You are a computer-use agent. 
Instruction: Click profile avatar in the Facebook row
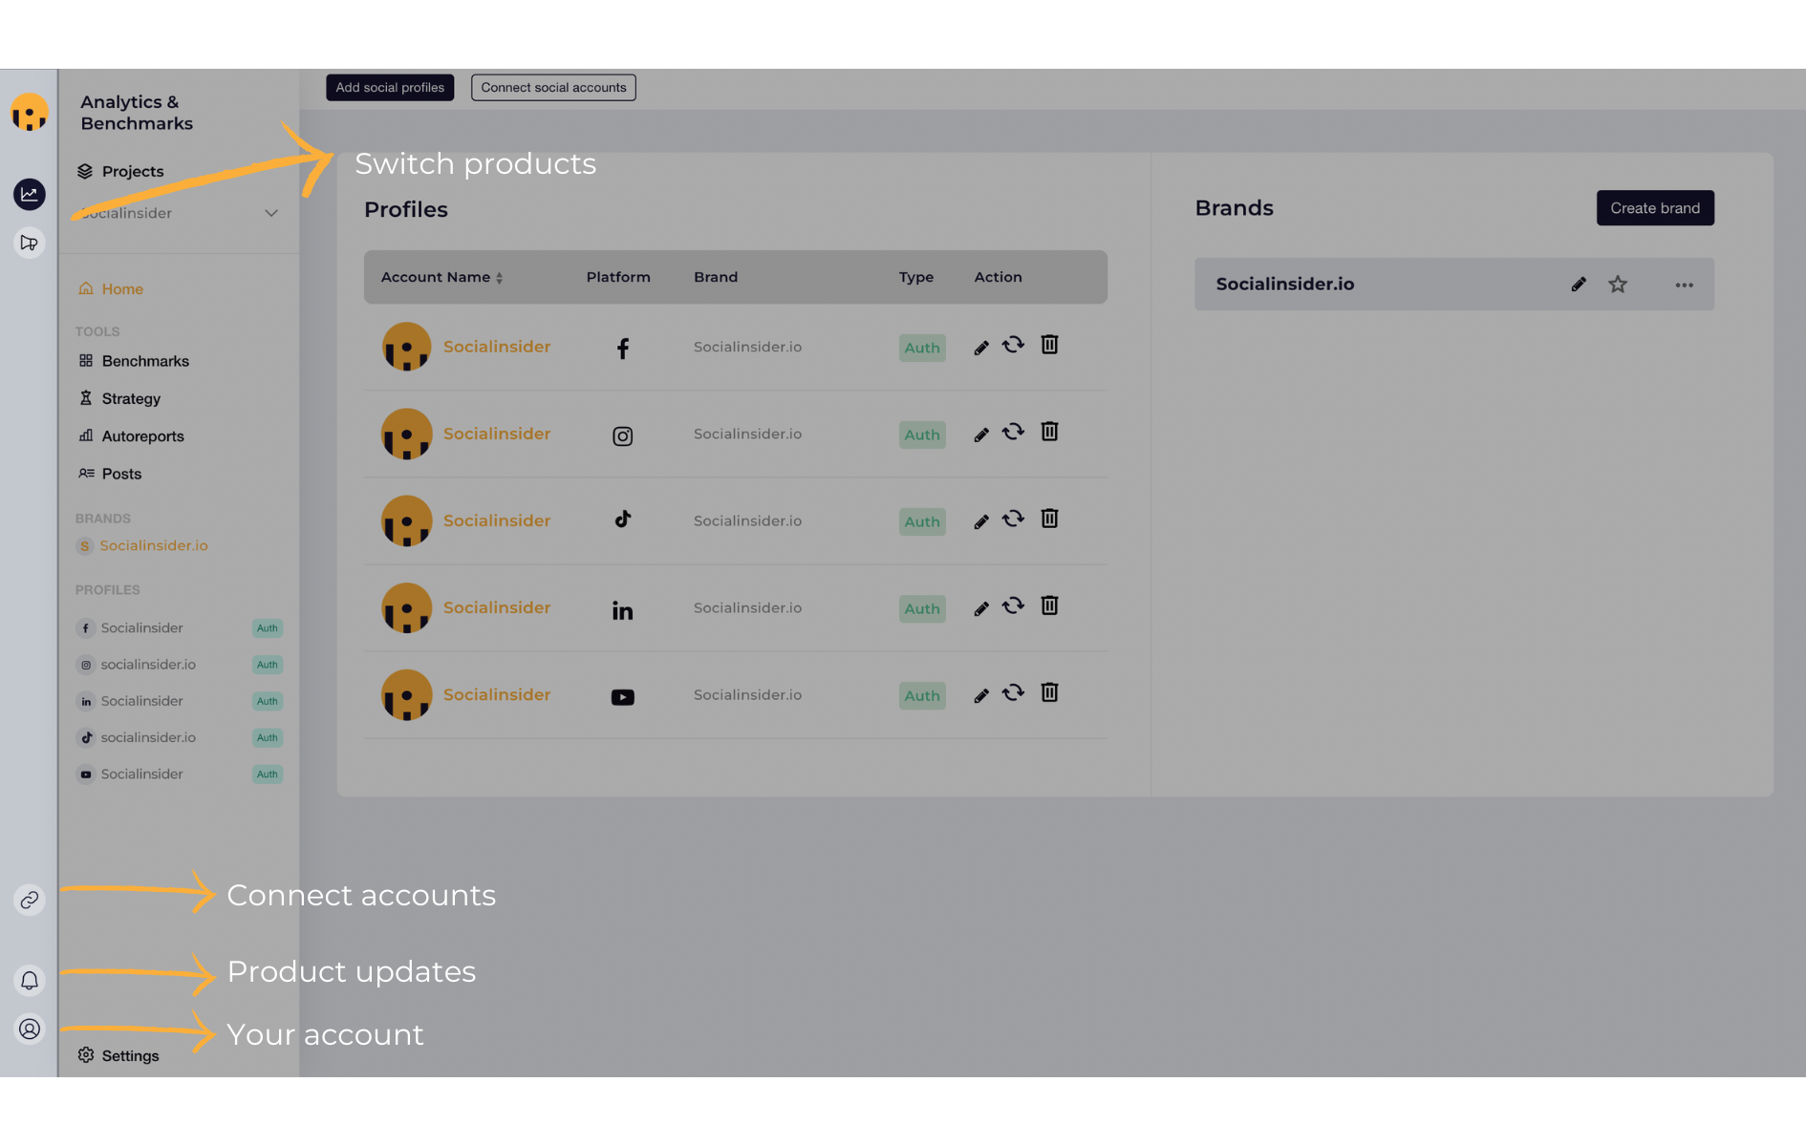coord(406,347)
